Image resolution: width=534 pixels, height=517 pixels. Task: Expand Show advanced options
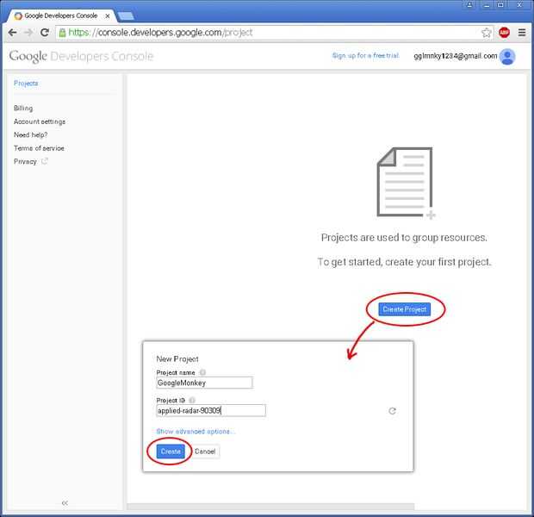tap(196, 432)
